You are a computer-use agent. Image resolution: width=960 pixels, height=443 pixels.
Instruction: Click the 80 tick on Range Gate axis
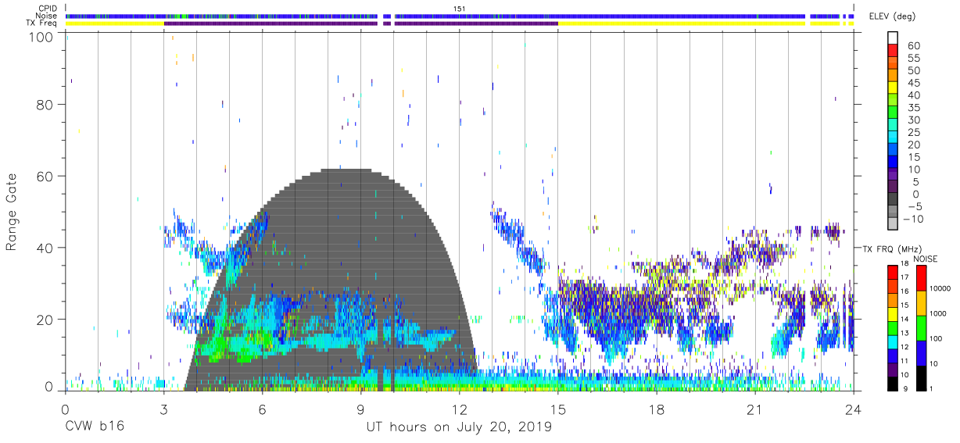click(44, 105)
